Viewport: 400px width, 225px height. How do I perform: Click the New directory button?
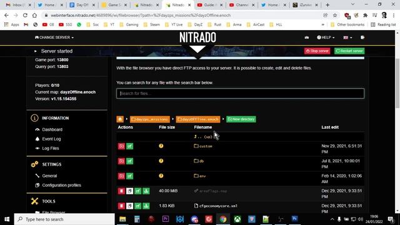pos(241,119)
